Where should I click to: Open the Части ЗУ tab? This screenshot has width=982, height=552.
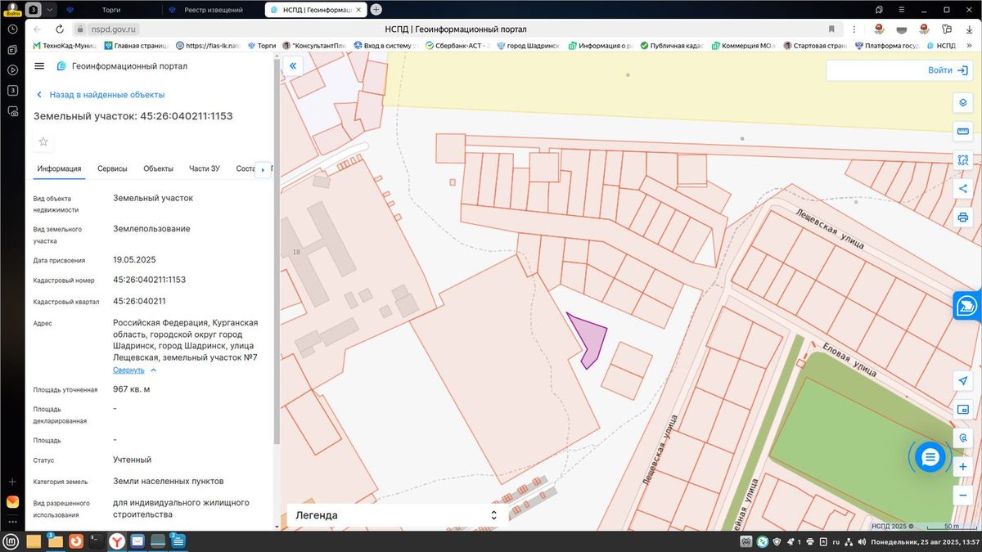(x=205, y=168)
